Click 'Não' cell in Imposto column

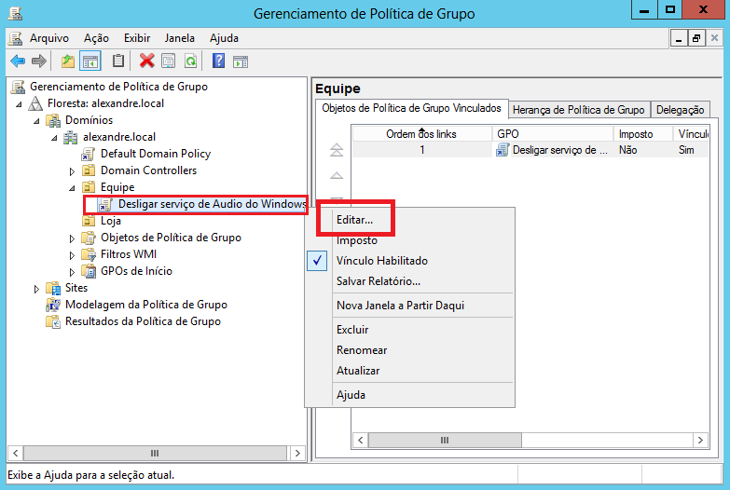pyautogui.click(x=628, y=150)
